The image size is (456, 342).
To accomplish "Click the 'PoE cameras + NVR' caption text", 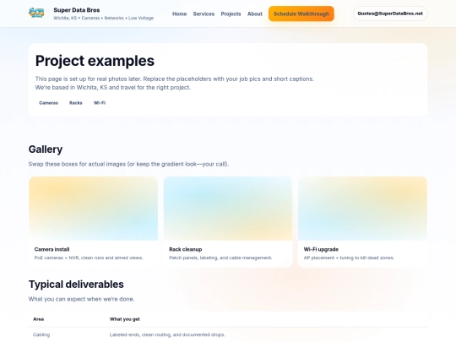I will 89,258.
